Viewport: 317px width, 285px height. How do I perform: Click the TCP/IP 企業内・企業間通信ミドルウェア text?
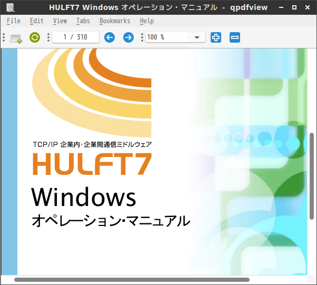point(92,144)
